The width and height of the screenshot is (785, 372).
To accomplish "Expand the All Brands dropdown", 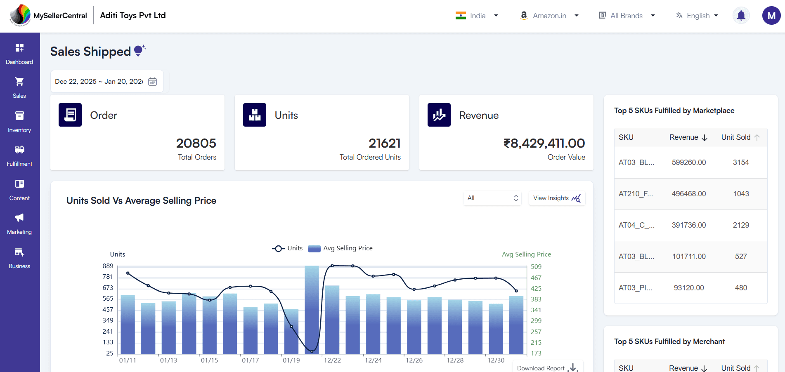I will coord(627,15).
